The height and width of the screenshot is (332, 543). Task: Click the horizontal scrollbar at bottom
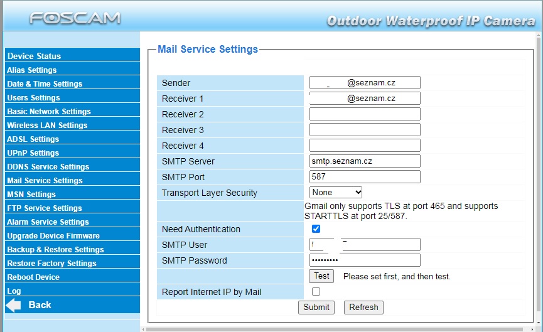tap(339, 328)
